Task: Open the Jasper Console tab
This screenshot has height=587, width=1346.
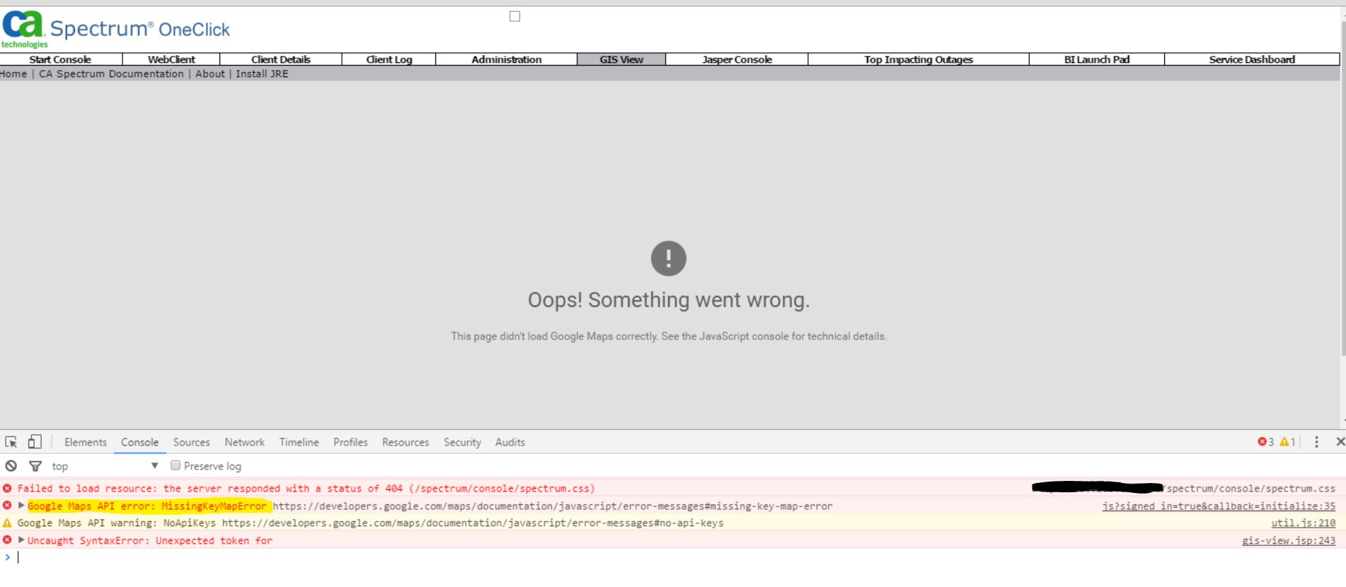Action: click(737, 59)
